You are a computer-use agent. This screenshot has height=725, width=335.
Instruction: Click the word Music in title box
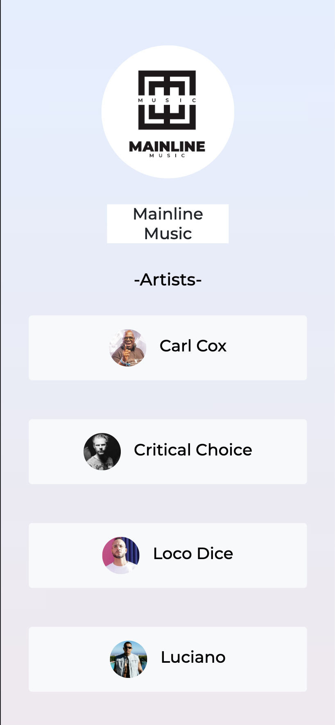click(x=168, y=233)
